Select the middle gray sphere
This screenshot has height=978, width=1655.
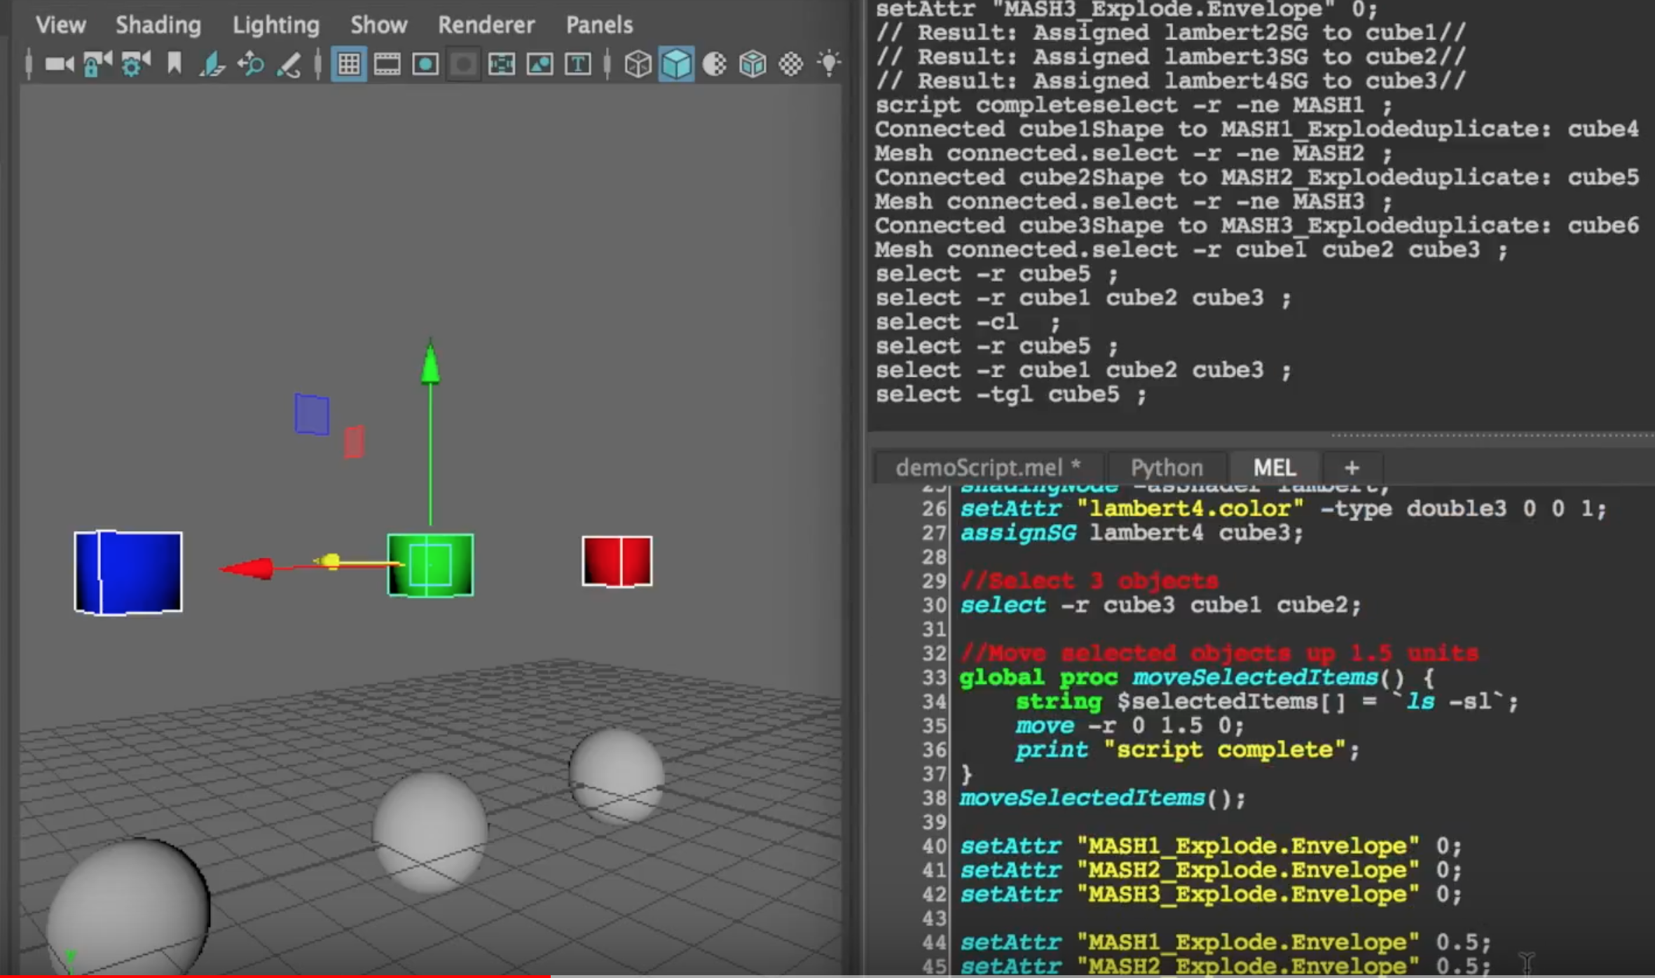pos(430,832)
